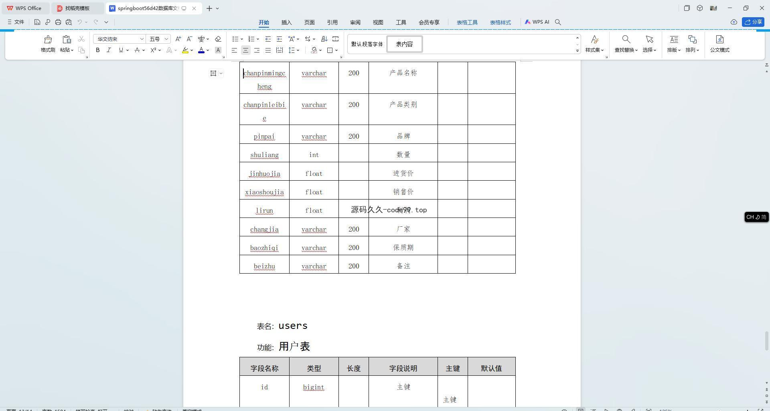Open the font name dropdown 华文仿宋
The width and height of the screenshot is (770, 411).
pos(142,39)
